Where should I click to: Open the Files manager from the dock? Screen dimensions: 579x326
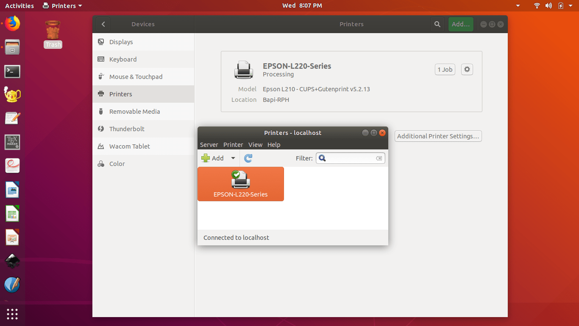coord(12,47)
